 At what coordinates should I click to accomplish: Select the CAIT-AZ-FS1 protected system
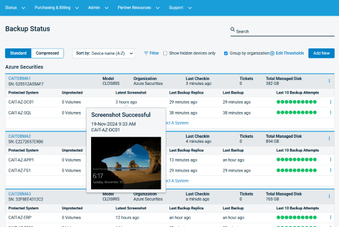pyautogui.click(x=19, y=170)
